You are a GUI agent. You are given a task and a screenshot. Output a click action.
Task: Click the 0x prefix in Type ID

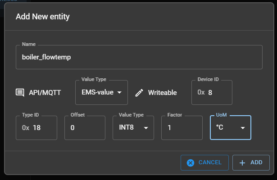pyautogui.click(x=26, y=128)
